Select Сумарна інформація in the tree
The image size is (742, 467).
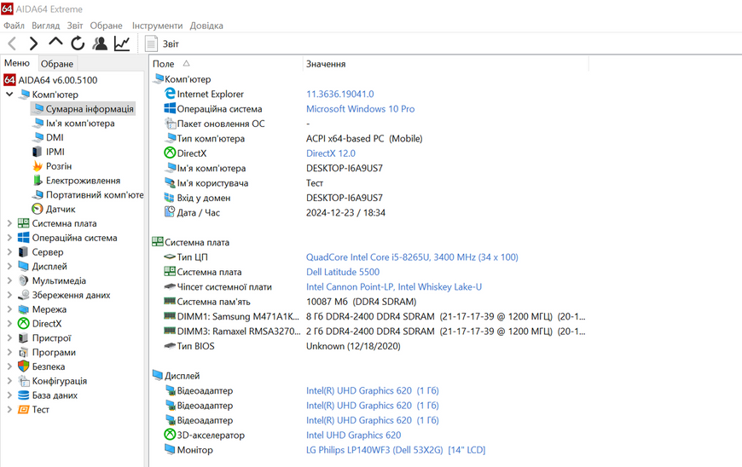point(84,109)
